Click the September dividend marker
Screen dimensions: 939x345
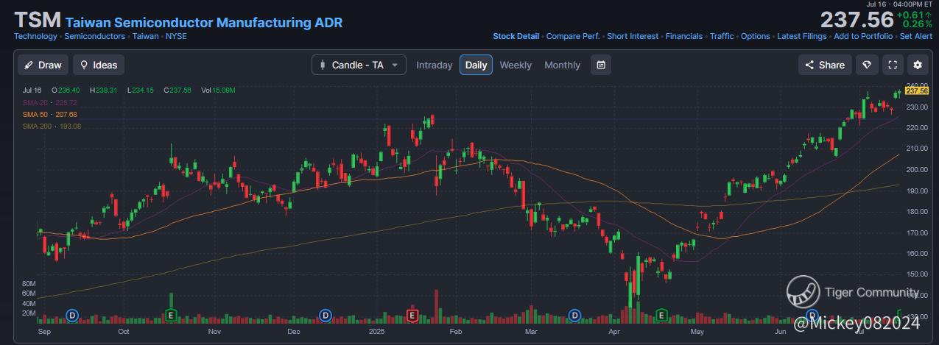coord(72,316)
